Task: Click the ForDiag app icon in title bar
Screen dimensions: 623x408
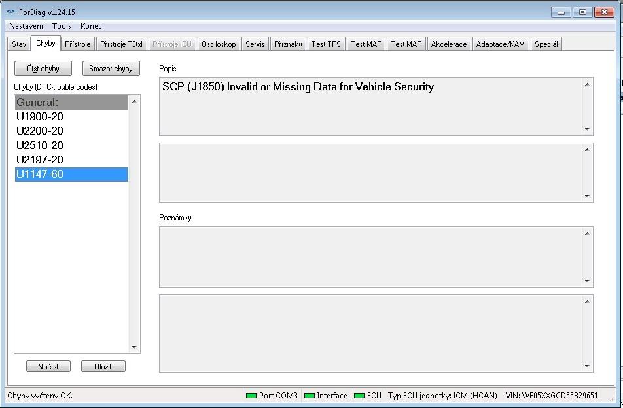Action: (x=10, y=12)
